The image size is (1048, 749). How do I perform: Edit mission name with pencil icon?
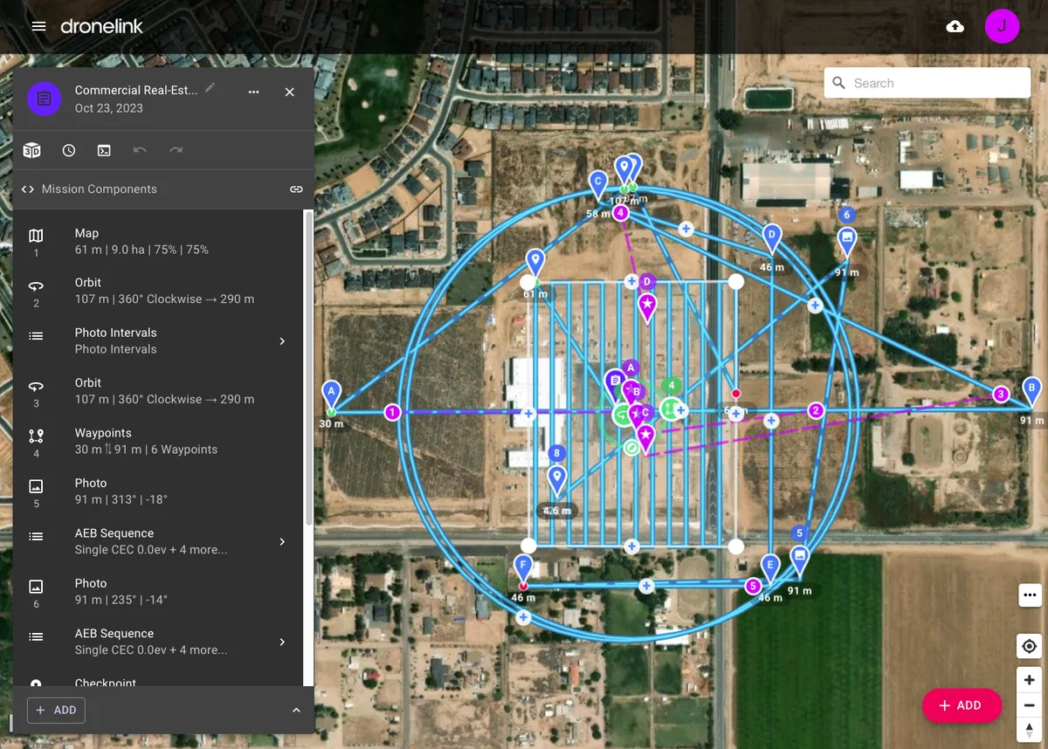coord(210,88)
